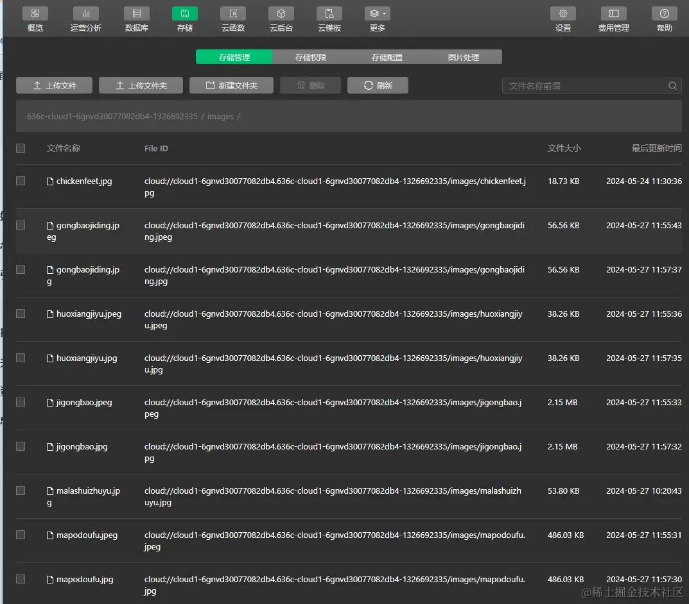Click the 刷新 refresh button

point(378,85)
